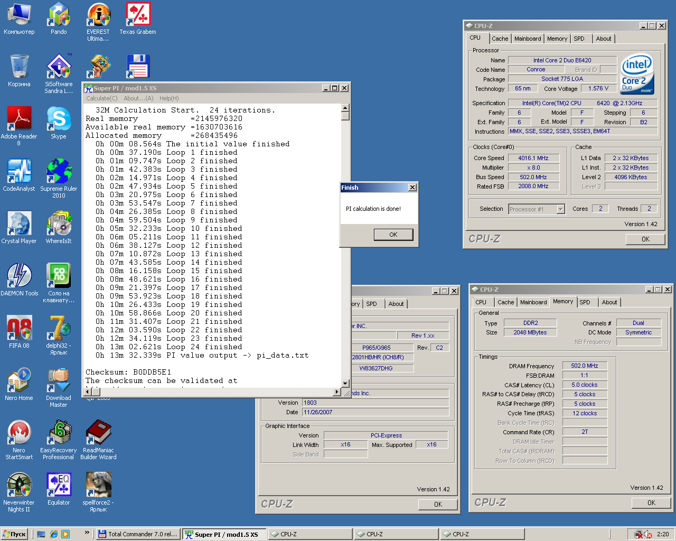Open Neverwinter Nights II shortcut
The image size is (676, 541).
point(19,492)
